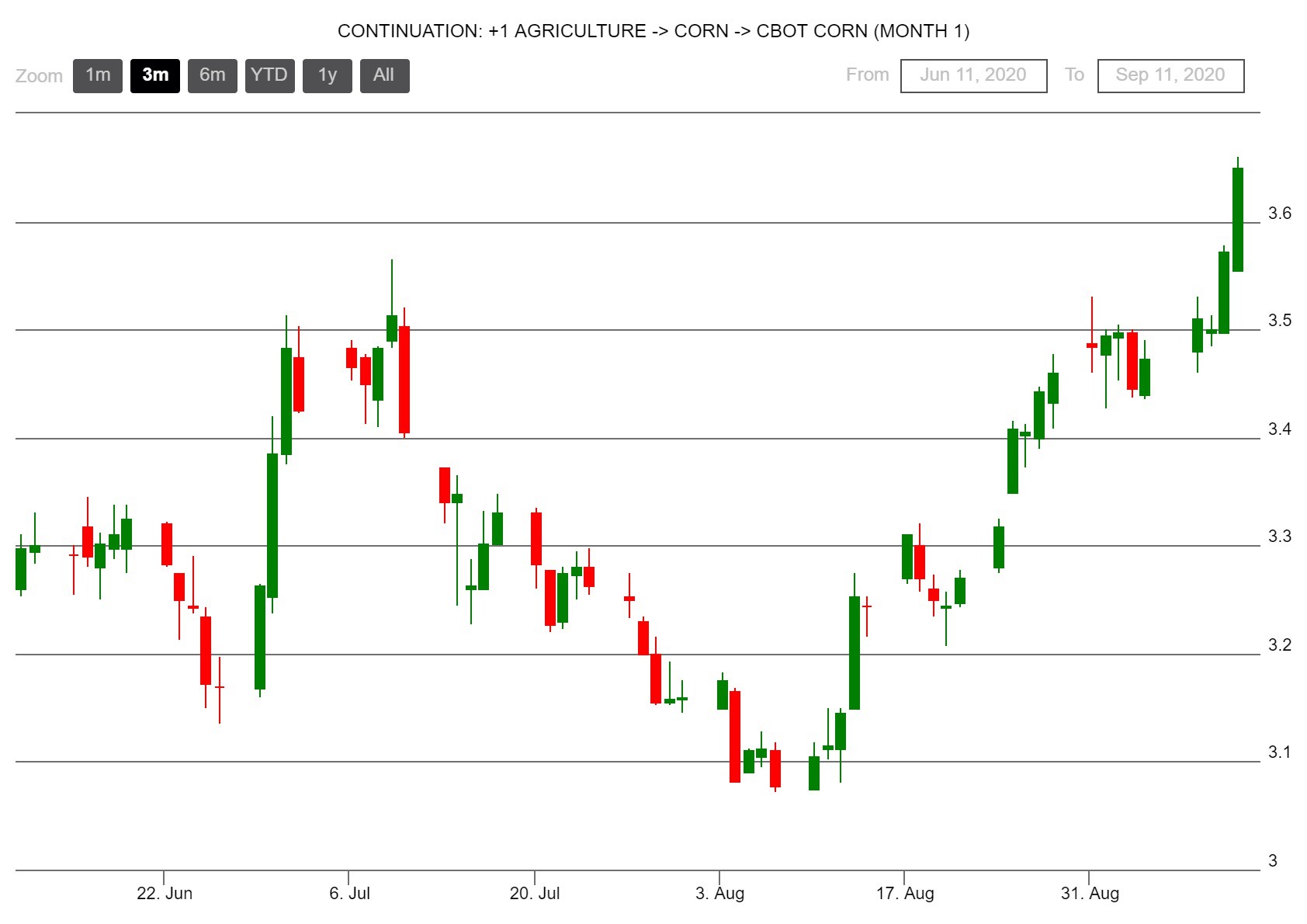Switch zoom to YTD
This screenshot has width=1307, height=924.
270,76
